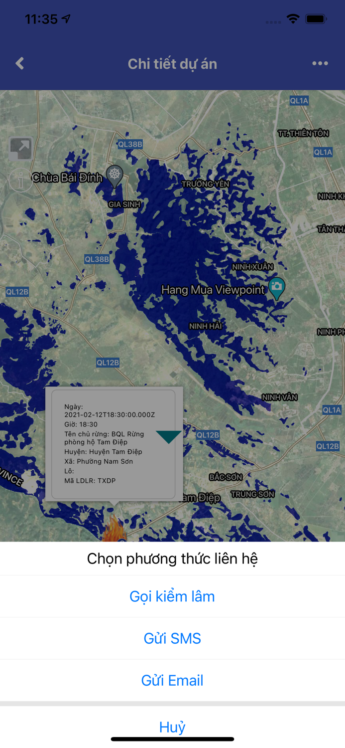Tap the Xã: Phường Nam Sơn line

pos(99,461)
